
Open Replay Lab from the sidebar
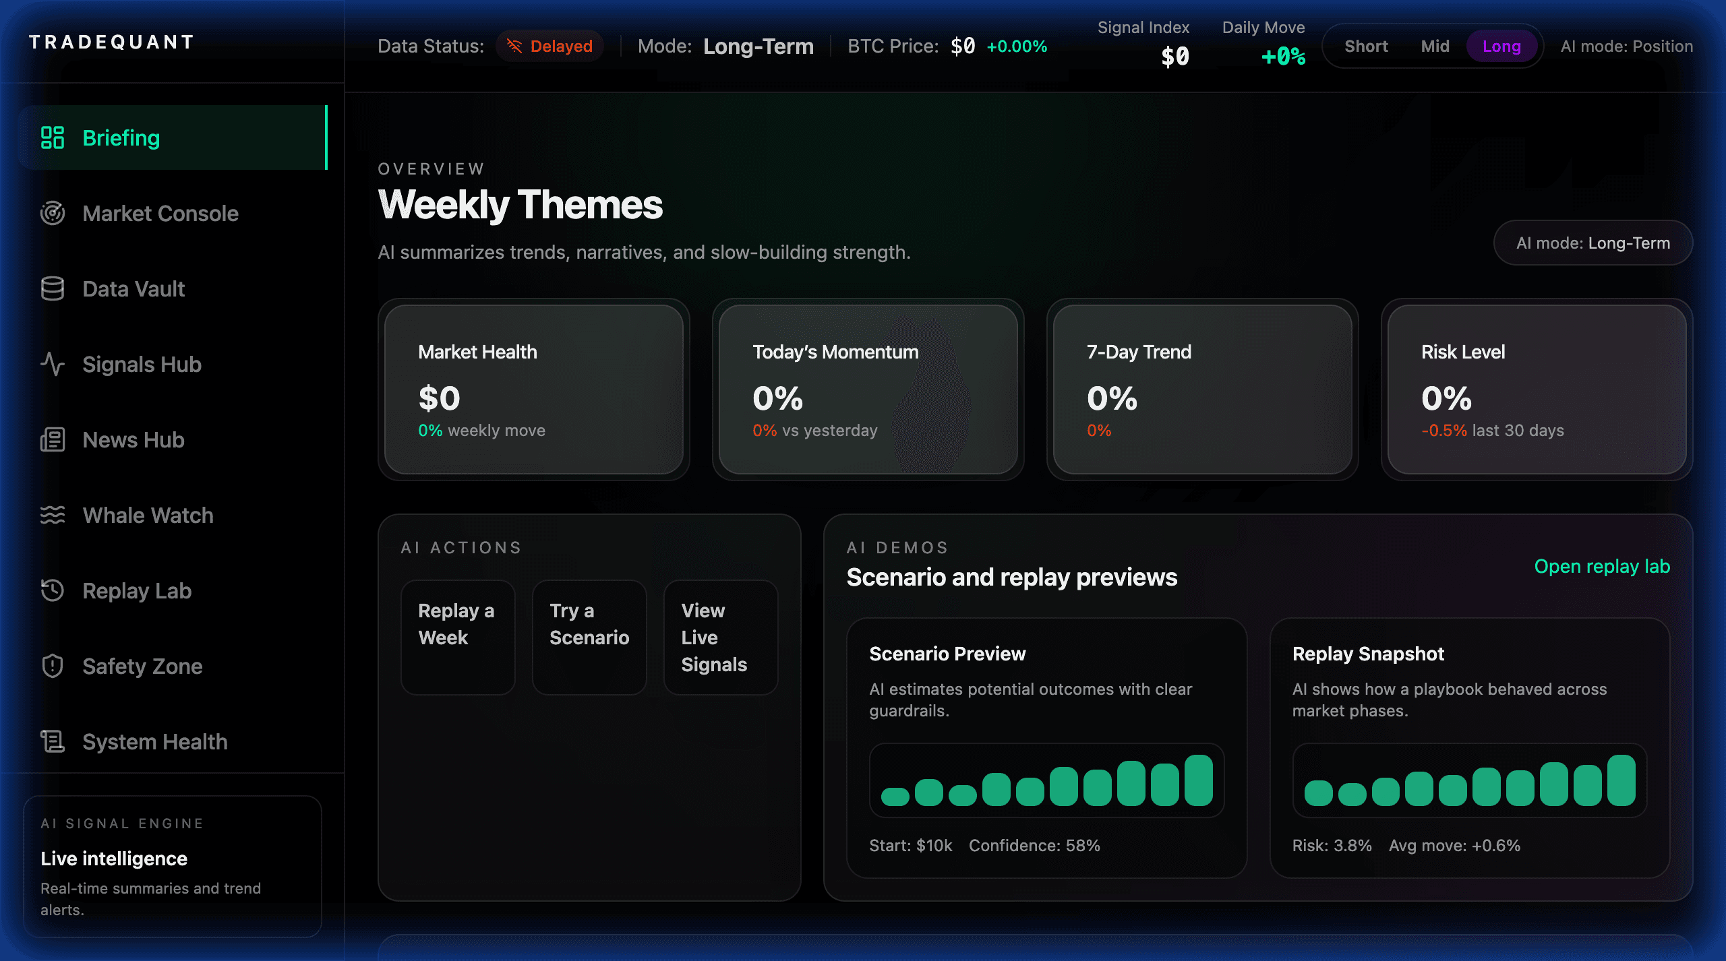pos(137,591)
